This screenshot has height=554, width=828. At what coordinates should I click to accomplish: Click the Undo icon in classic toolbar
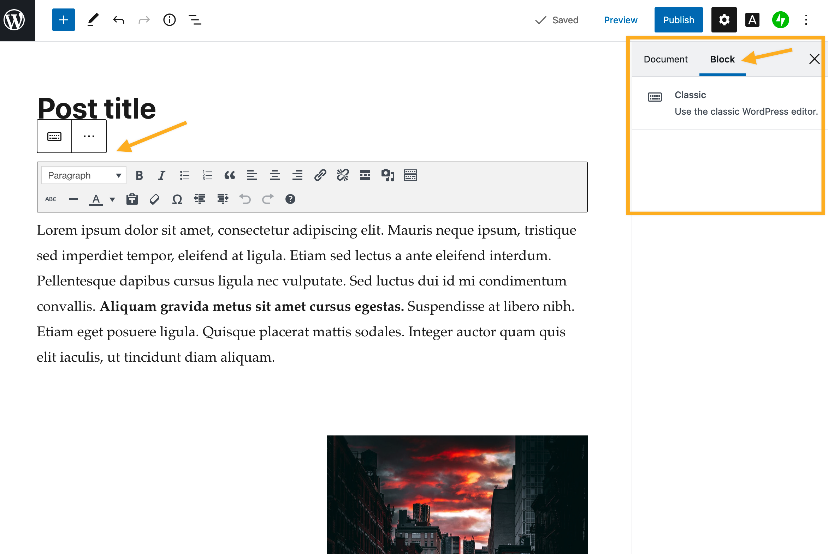pyautogui.click(x=246, y=199)
